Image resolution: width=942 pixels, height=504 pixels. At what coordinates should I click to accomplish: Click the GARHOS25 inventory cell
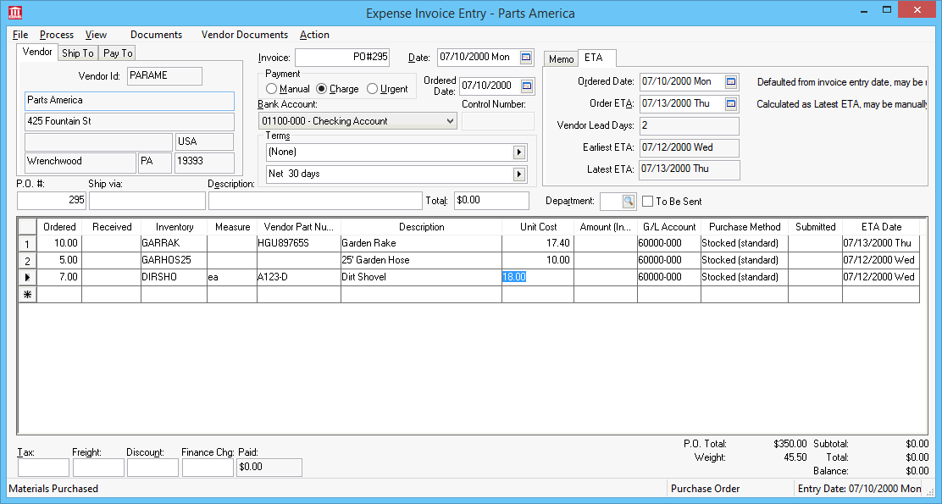[x=175, y=260]
